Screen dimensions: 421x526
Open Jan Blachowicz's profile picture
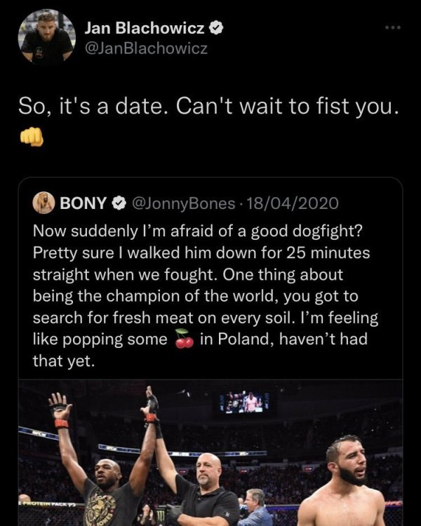point(47,37)
